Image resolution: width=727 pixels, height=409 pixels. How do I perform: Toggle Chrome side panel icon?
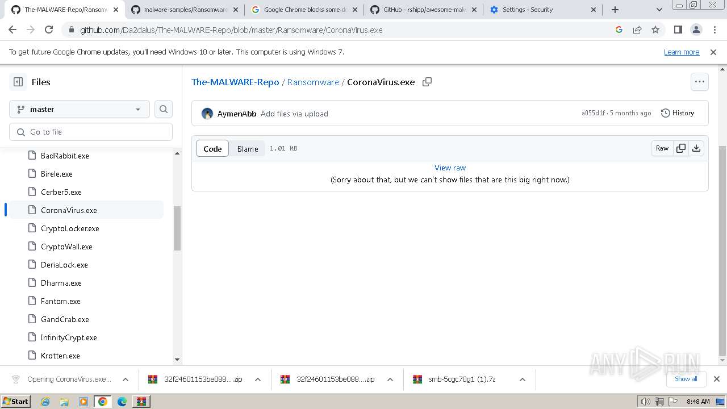pos(678,30)
